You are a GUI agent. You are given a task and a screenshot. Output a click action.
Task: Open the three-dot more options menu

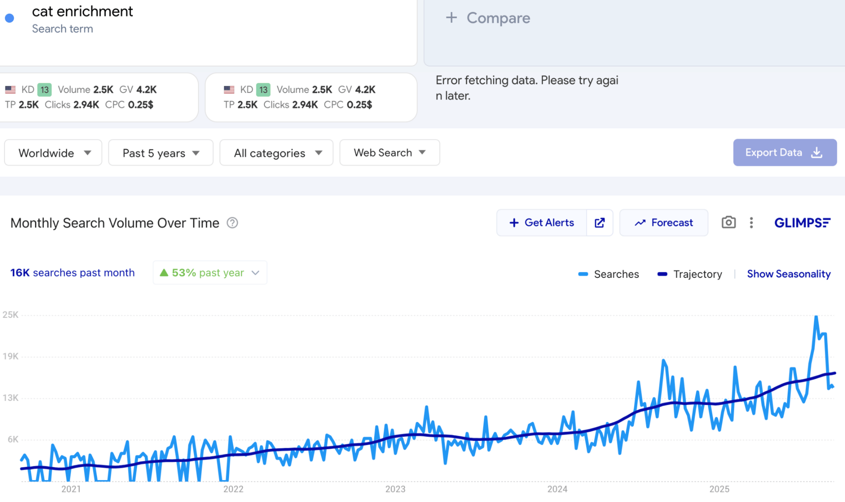point(751,223)
